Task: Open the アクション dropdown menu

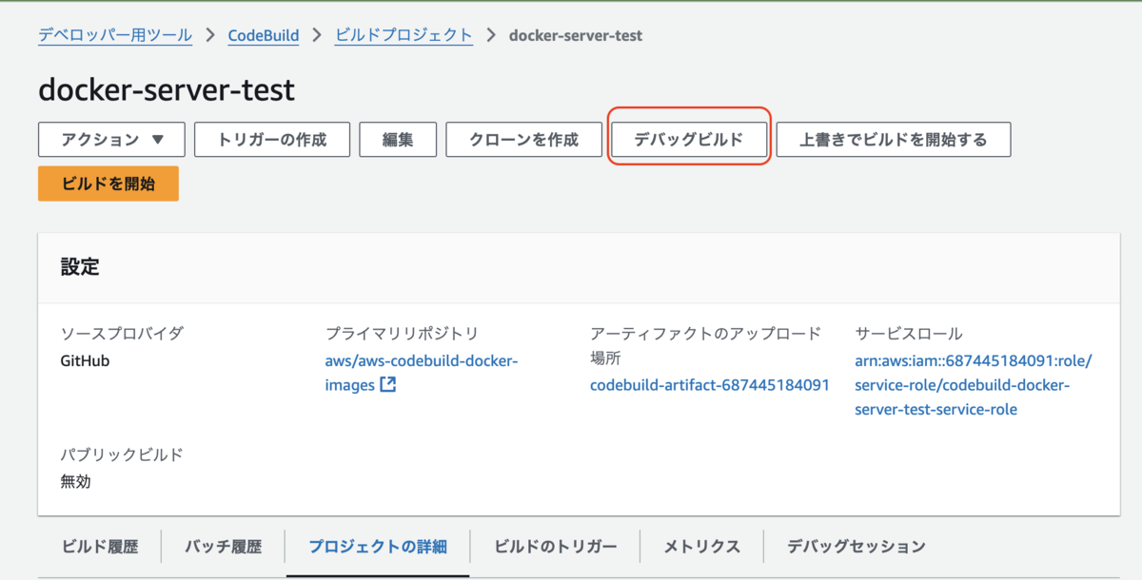Action: pos(111,140)
